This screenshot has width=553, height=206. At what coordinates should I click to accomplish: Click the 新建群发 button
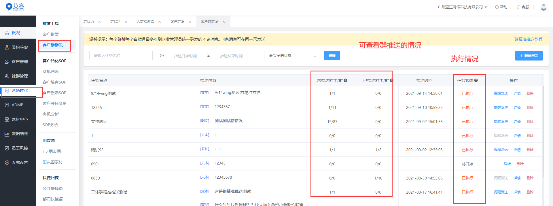point(529,56)
